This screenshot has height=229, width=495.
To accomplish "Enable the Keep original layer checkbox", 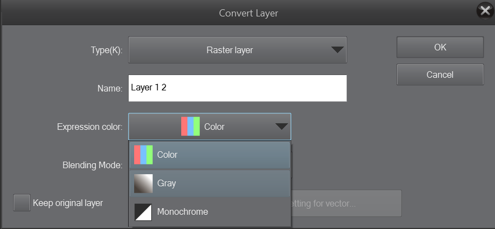I will (21, 203).
